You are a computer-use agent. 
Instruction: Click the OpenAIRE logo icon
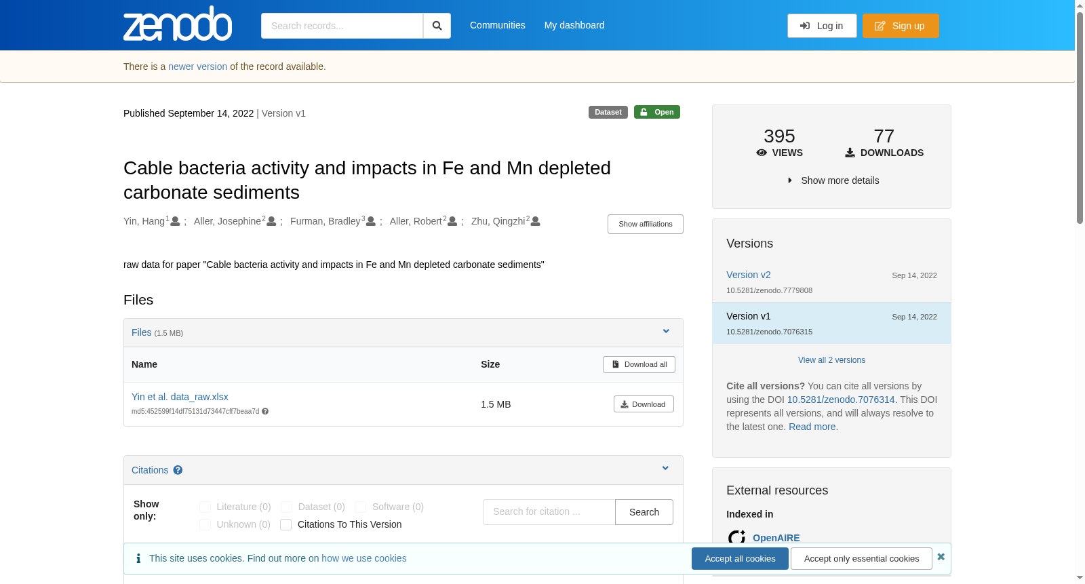click(737, 537)
